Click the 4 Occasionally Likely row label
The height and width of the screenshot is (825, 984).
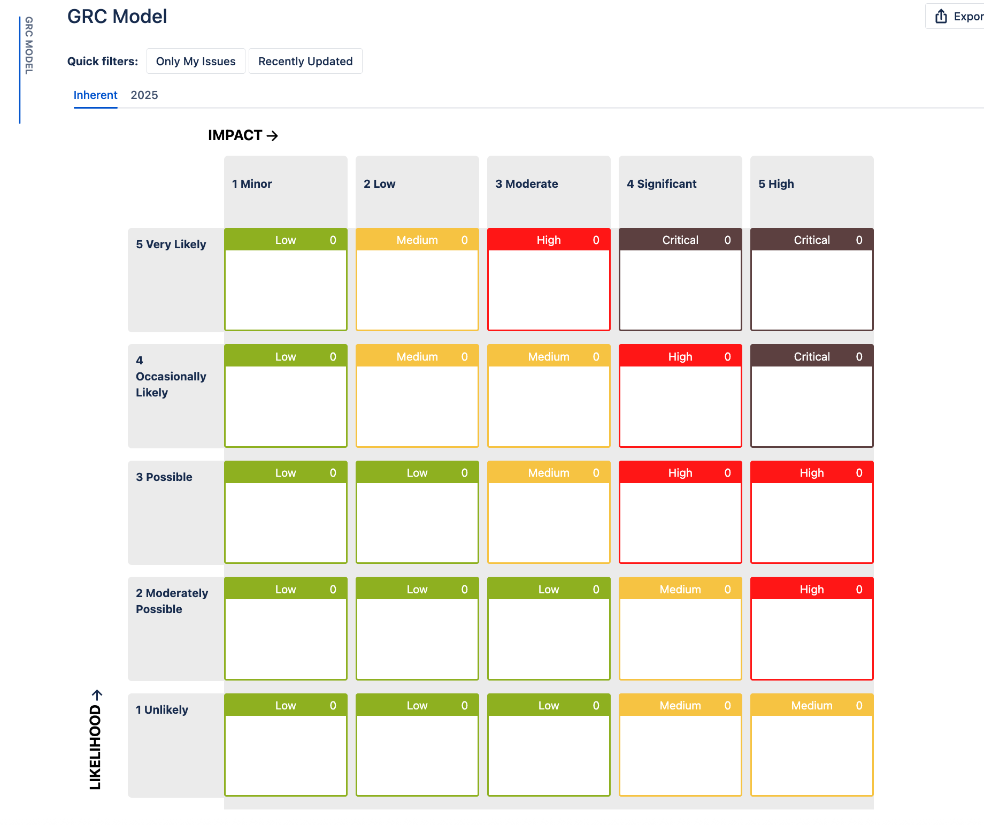pyautogui.click(x=176, y=396)
